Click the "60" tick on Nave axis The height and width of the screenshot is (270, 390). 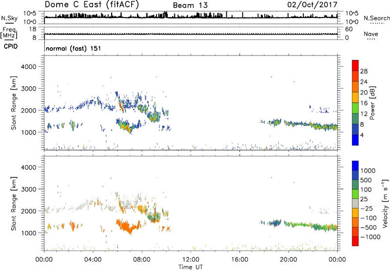point(349,29)
